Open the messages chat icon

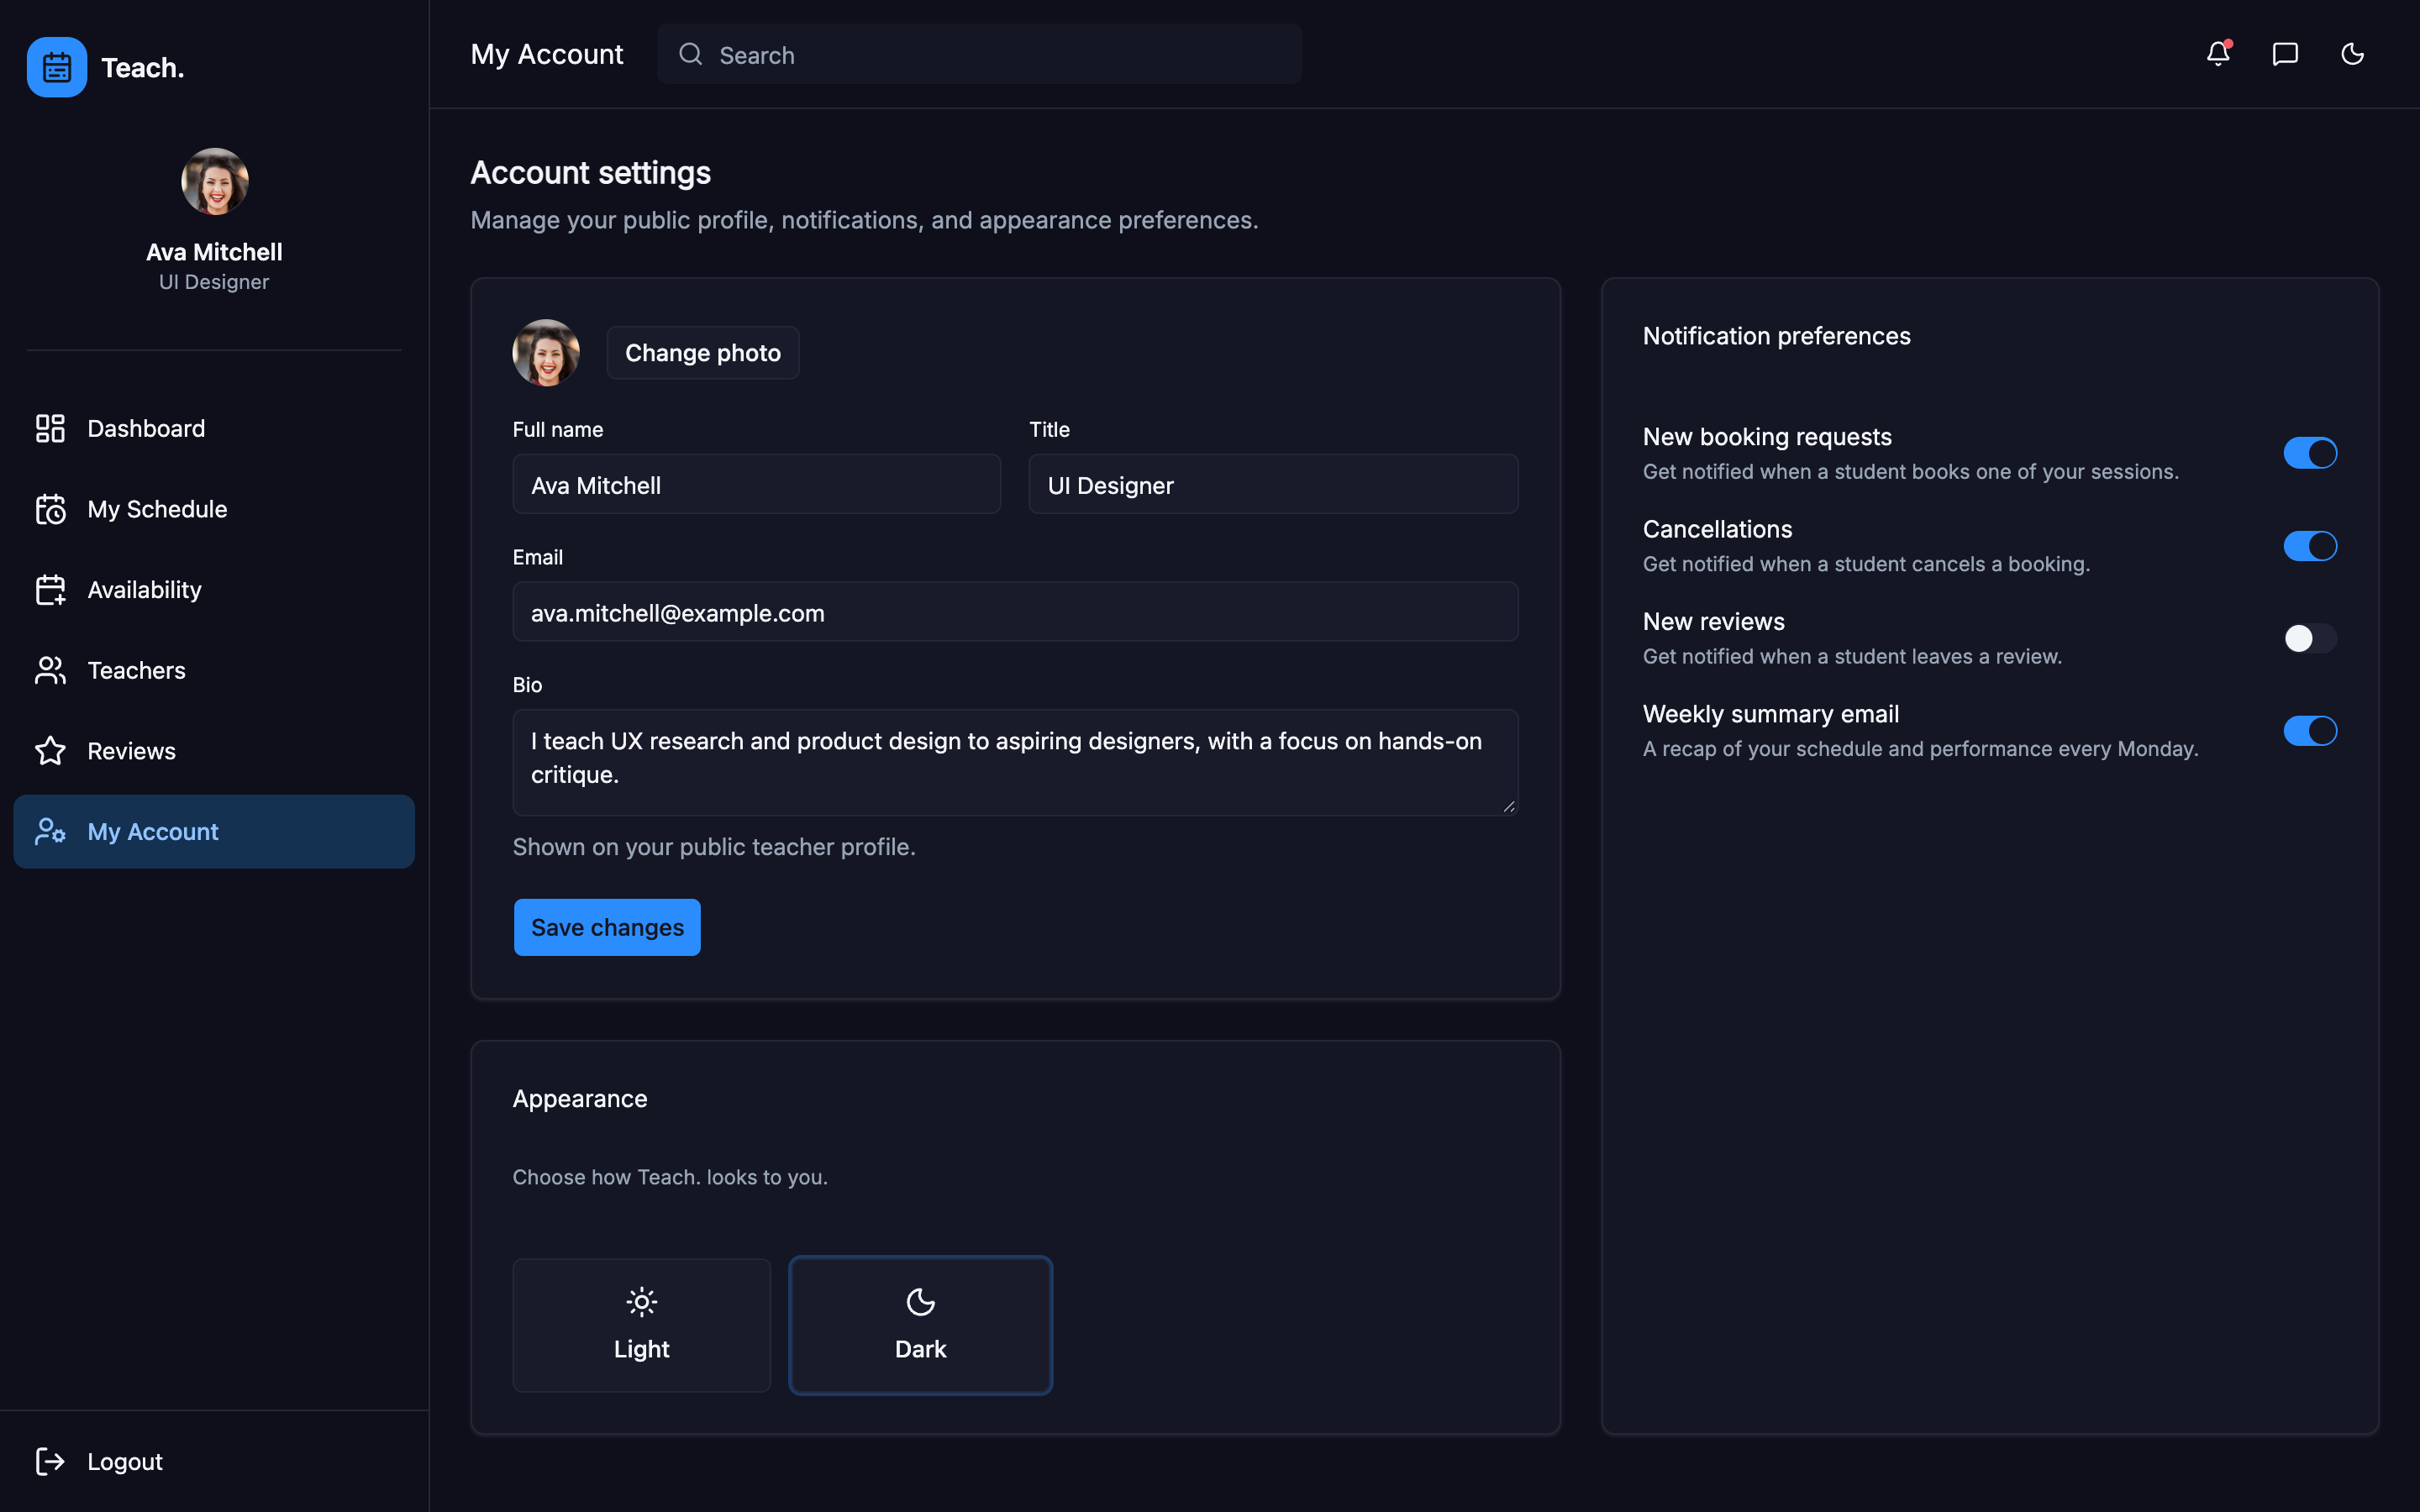pyautogui.click(x=2285, y=54)
